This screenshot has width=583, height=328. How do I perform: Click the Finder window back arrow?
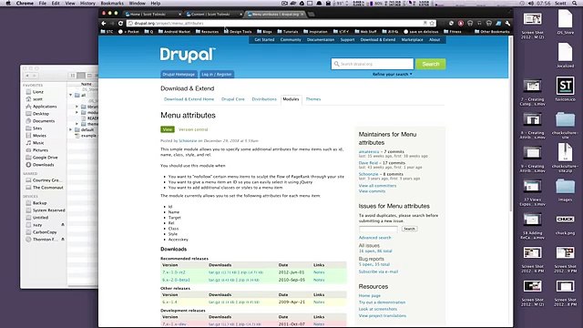point(27,76)
